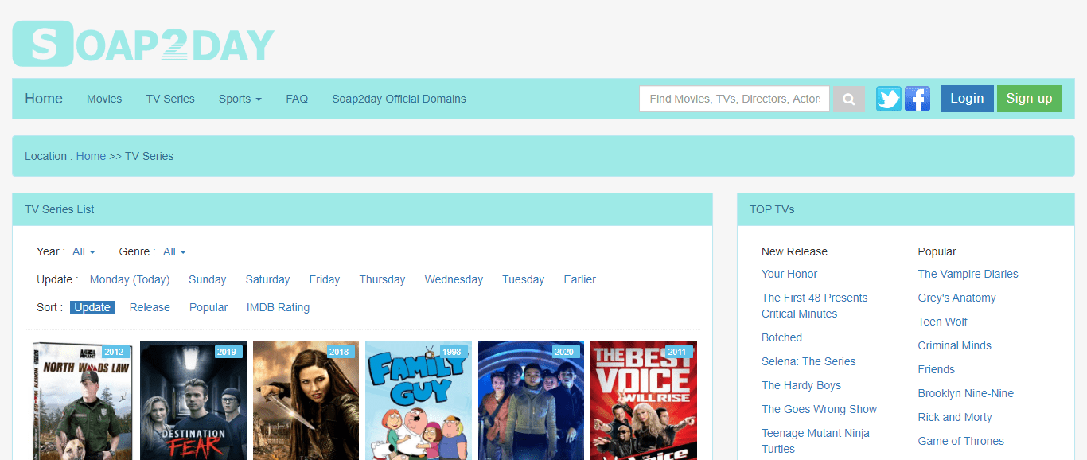Select the Update sort option
This screenshot has width=1087, height=460.
click(92, 307)
